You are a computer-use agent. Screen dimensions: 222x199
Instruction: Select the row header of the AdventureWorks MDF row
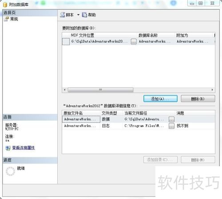tap(66, 42)
